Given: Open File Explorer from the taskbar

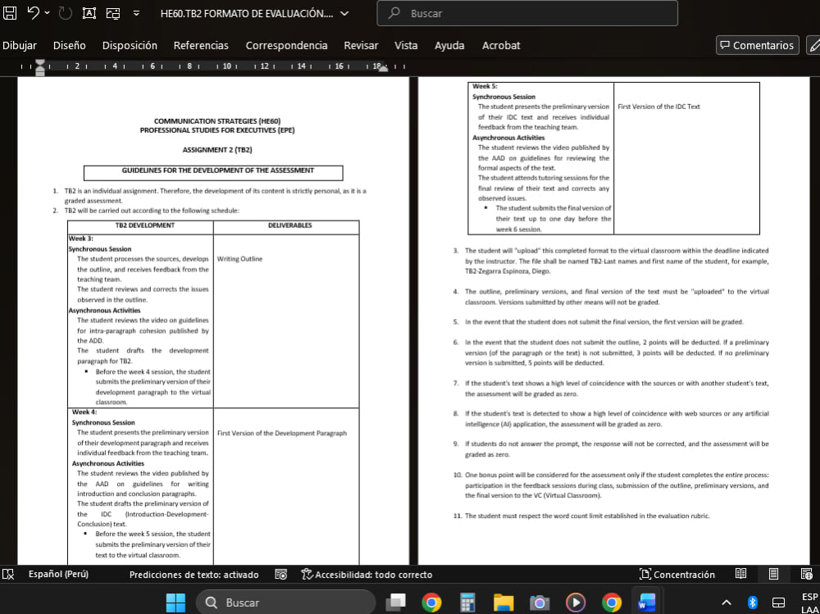Looking at the screenshot, I should coord(503,603).
